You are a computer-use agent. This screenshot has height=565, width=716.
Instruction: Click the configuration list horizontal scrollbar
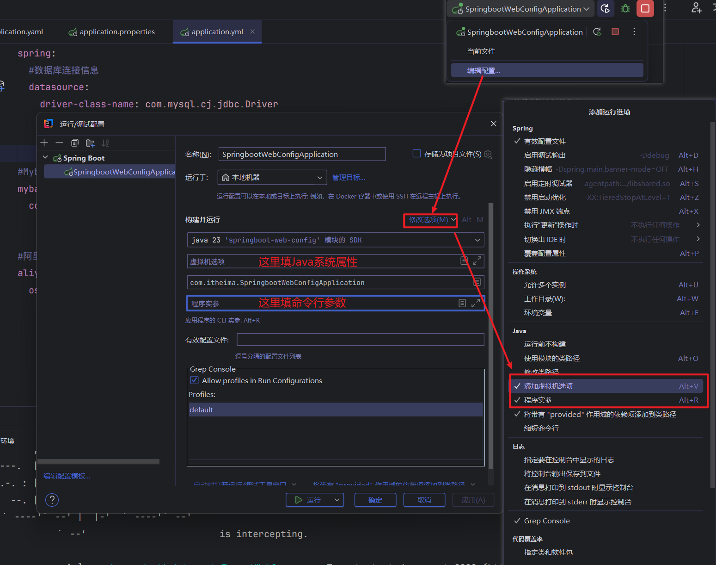point(98,461)
